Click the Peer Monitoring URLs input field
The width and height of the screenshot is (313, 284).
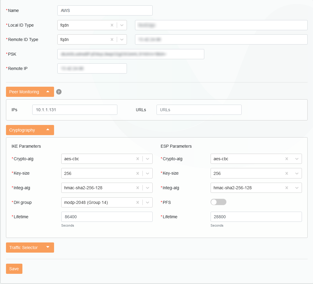coord(199,110)
